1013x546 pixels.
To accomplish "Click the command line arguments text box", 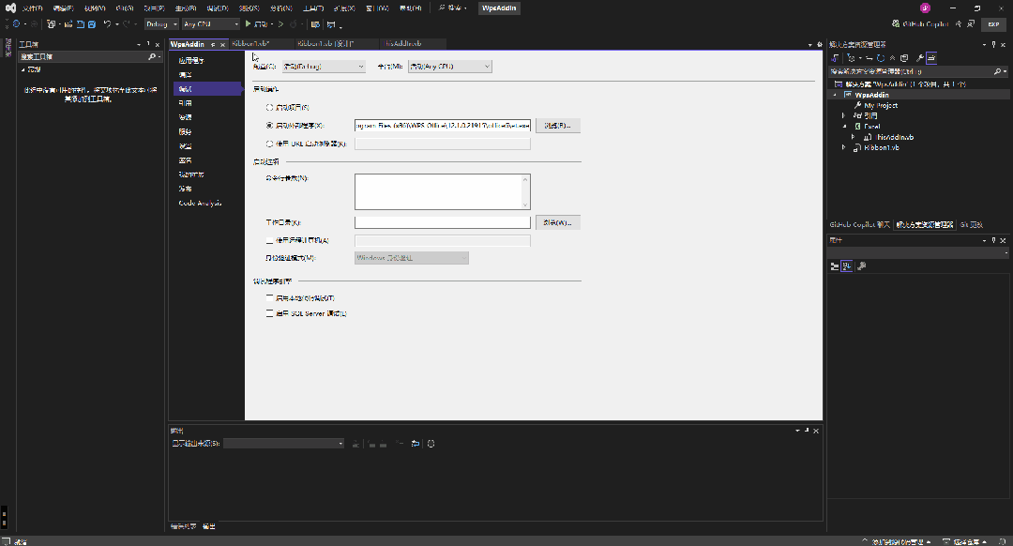I will [x=443, y=191].
